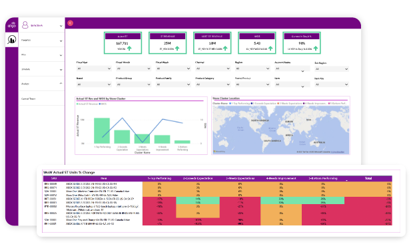Open the Item Key dropdown
Image resolution: width=411 pixels, height=246 pixels.
(x=332, y=84)
